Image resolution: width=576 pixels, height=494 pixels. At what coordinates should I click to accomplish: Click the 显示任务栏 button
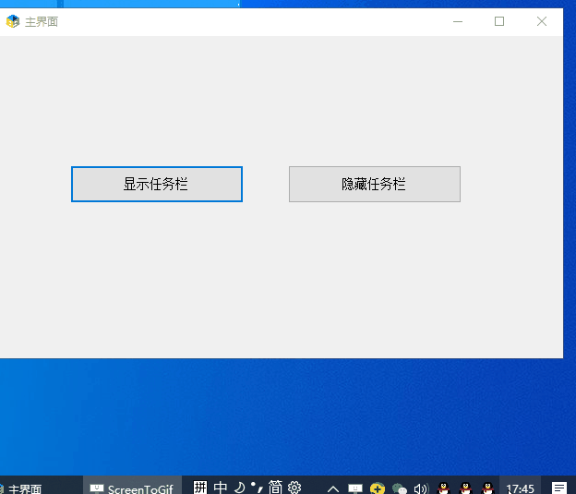click(157, 184)
